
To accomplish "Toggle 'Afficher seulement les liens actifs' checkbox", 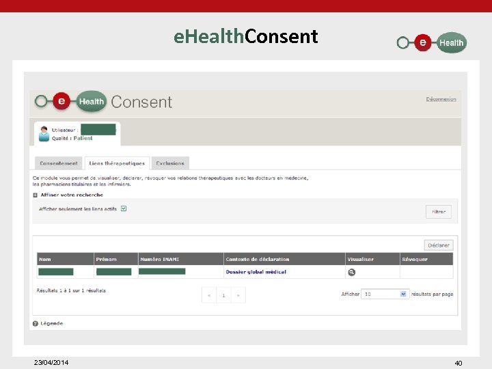I will [124, 208].
